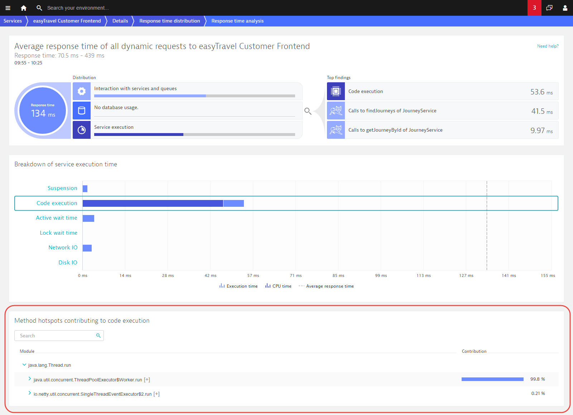573x415 pixels.
Task: Click the Response time 134 ms circle
Action: (43, 111)
